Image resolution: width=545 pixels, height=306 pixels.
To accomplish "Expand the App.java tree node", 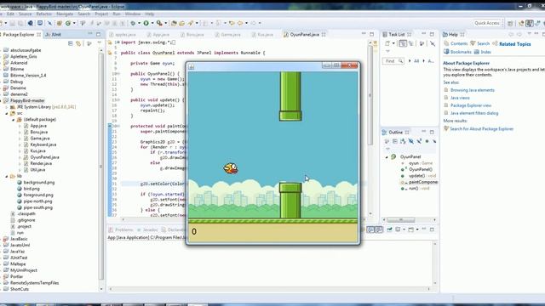I will coord(20,126).
